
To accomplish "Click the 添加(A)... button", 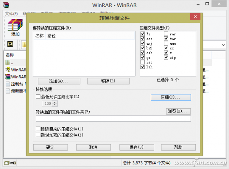I will pyautogui.click(x=59, y=81).
